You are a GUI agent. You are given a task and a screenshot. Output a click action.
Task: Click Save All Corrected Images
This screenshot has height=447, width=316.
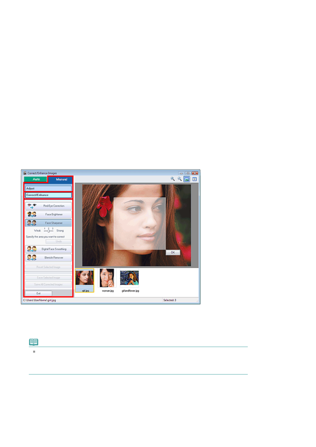pos(48,284)
